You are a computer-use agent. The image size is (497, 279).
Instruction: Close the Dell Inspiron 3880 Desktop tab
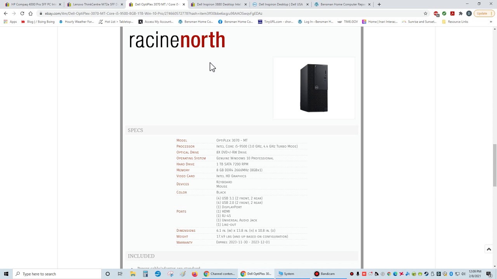point(245,4)
